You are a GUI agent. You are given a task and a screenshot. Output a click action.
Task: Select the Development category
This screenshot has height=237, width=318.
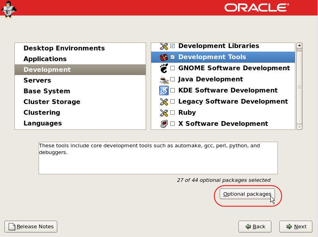pos(80,69)
